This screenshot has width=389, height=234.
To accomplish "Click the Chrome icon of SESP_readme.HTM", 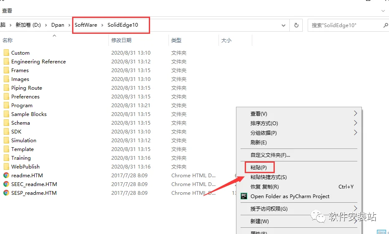I will (6, 193).
